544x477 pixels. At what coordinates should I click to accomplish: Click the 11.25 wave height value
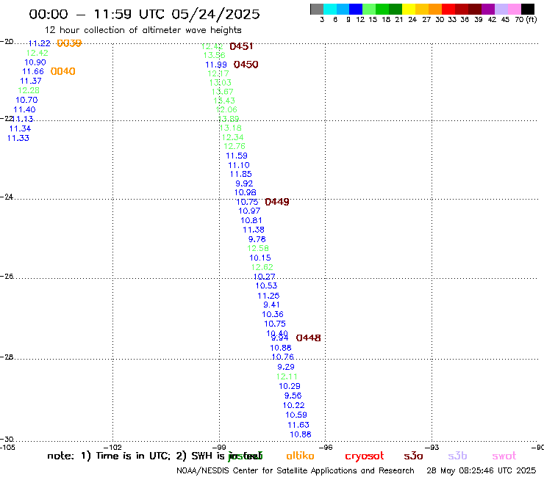(268, 296)
